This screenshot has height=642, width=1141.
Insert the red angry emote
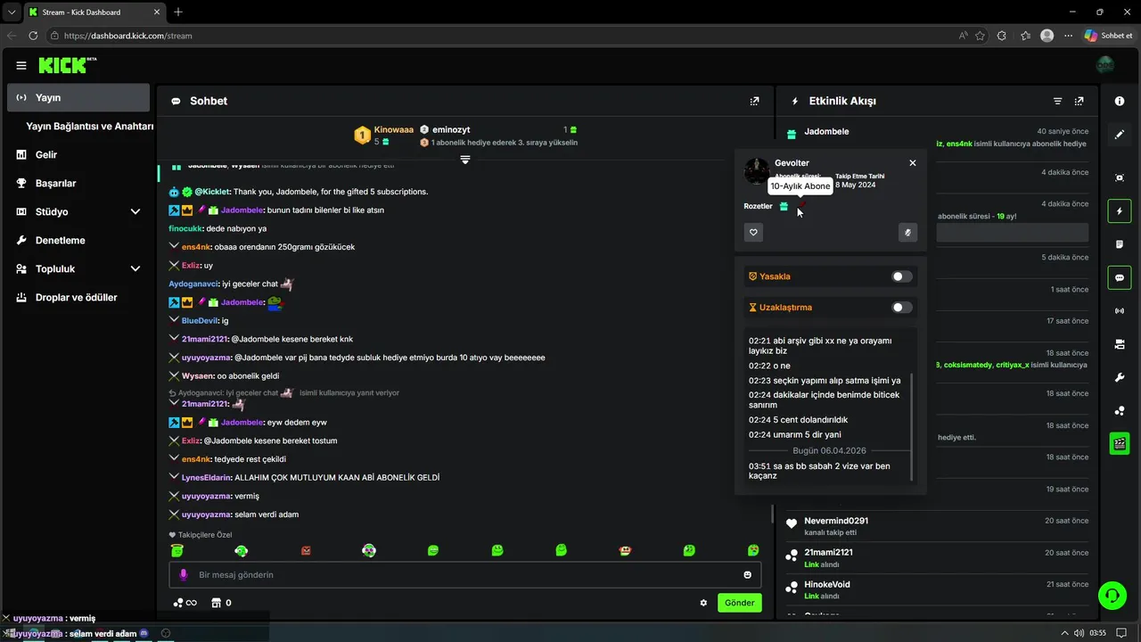[306, 551]
